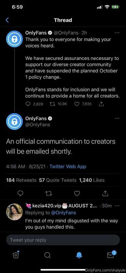Open the Search tab
This screenshot has height=273, width=126.
point(47,255)
